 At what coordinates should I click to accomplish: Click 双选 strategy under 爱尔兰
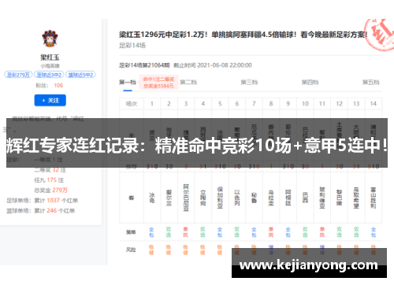tap(169, 232)
